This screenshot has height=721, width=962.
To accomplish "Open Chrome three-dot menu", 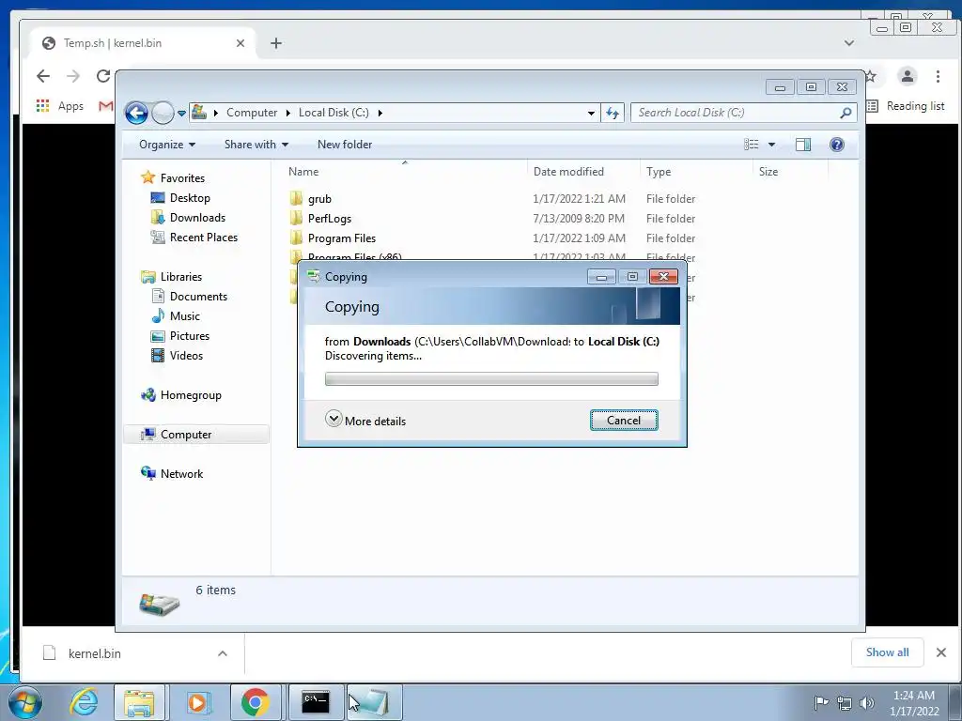I will pyautogui.click(x=938, y=76).
